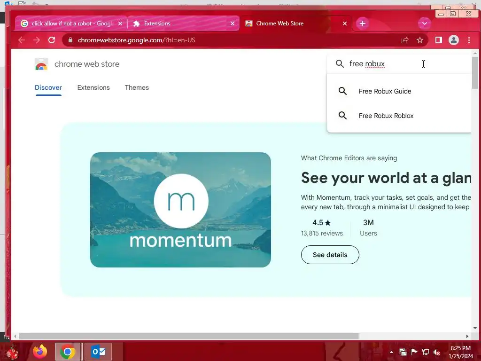Screen dimensions: 481x361
Task: Close the Chrome Web Store tab
Action: pyautogui.click(x=345, y=24)
